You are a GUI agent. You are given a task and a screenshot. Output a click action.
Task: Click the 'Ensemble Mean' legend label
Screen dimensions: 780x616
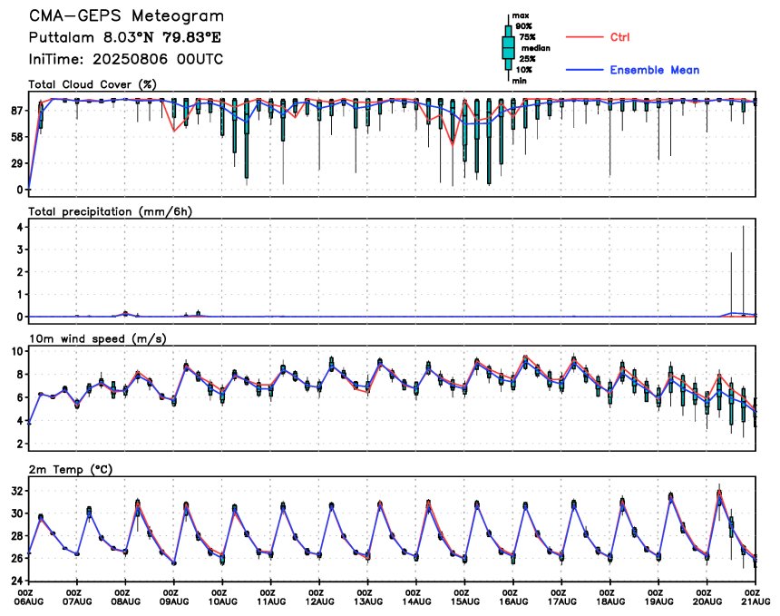[x=655, y=70]
